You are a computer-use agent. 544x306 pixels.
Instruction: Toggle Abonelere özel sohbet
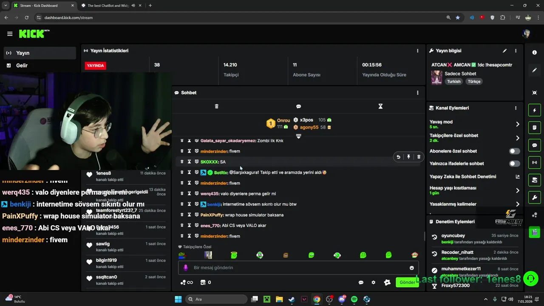pos(514,151)
